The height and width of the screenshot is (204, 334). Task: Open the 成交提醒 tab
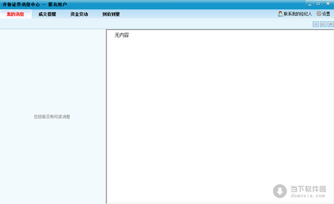pyautogui.click(x=47, y=14)
